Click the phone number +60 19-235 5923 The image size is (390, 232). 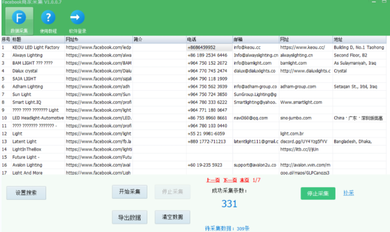(205, 165)
